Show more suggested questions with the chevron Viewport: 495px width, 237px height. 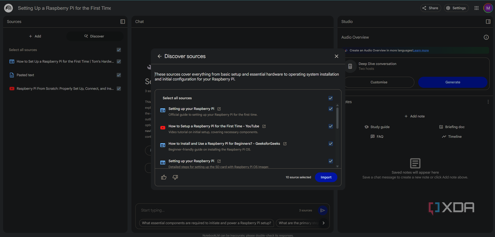tap(323, 223)
